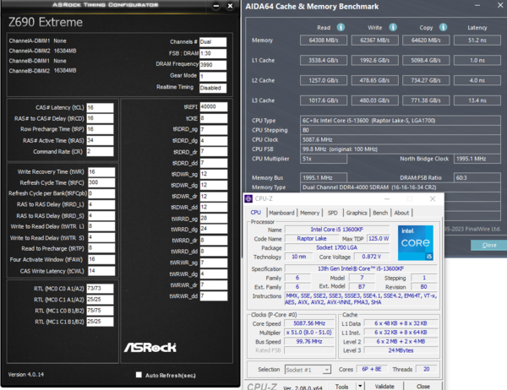
Task: Open the Tools dropdown arrow in CPU-Z
Action: point(360,386)
